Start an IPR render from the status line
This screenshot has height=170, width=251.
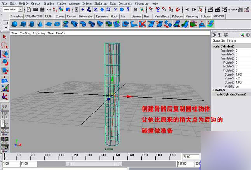click(x=217, y=10)
